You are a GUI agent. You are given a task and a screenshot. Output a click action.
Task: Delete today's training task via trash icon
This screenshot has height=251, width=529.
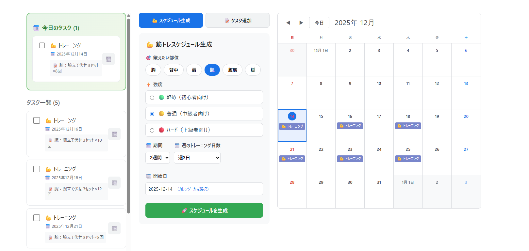[108, 59]
